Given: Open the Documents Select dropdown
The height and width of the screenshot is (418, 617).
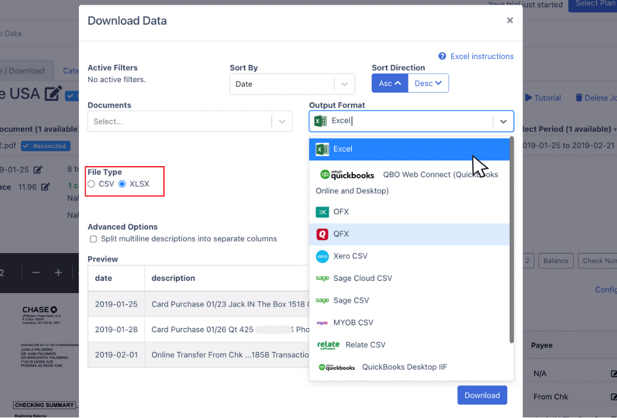Looking at the screenshot, I should tap(189, 122).
